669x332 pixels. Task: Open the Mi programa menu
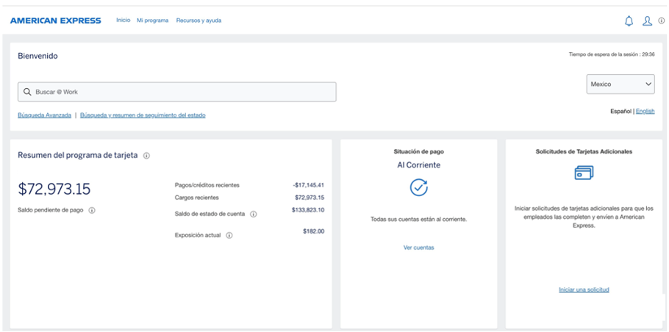pyautogui.click(x=153, y=21)
